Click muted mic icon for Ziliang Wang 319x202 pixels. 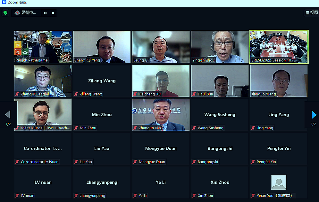click(x=76, y=94)
